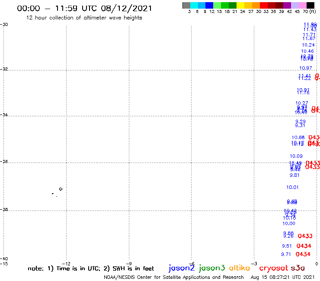Click the '70 (ft)' legend label
The image size is (320, 281).
coord(309,11)
